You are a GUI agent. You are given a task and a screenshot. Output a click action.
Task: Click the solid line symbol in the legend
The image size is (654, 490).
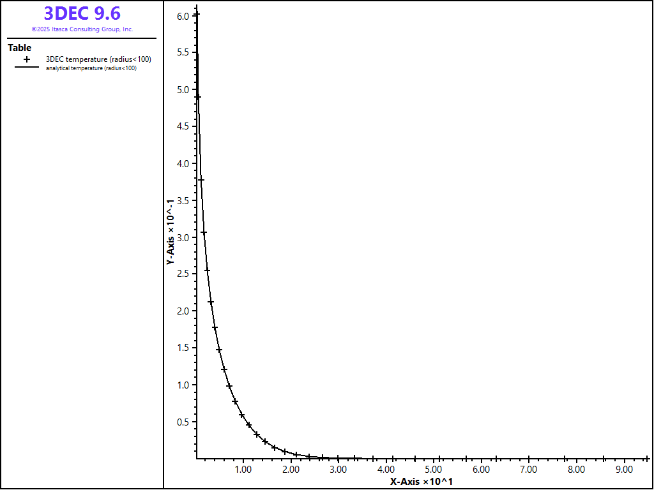[27, 68]
